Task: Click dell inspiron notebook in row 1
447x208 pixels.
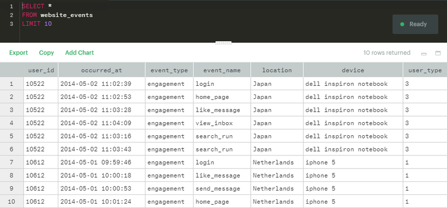Action: (x=353, y=84)
